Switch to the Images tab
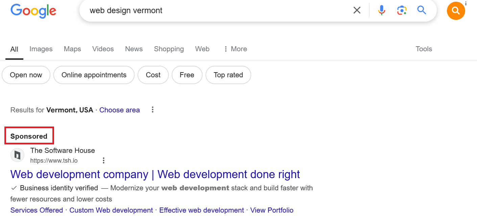Viewport: 477px width, 220px height. coord(41,49)
